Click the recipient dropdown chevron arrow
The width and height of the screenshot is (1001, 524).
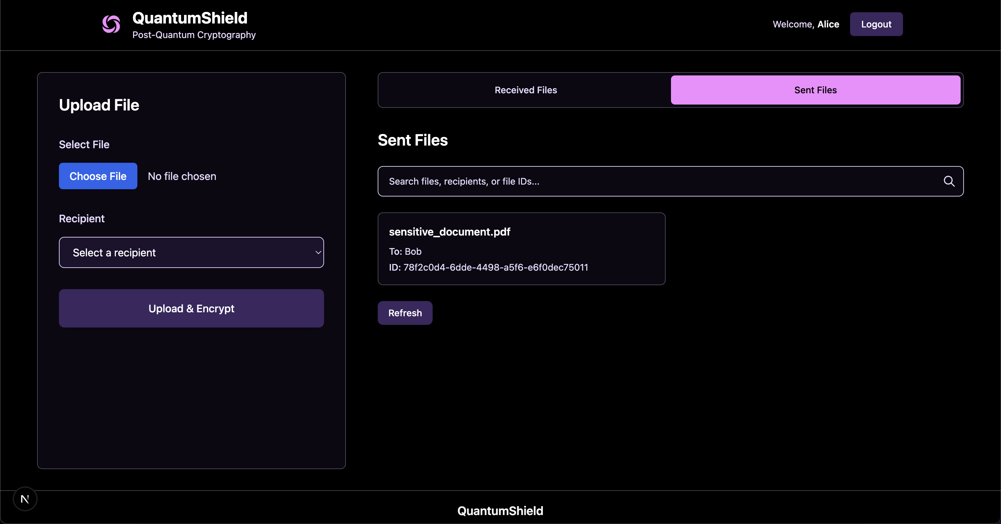click(318, 252)
